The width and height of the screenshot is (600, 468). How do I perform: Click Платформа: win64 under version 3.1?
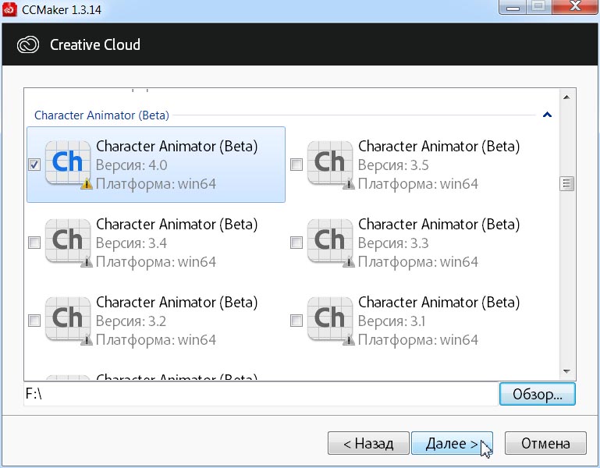point(418,340)
